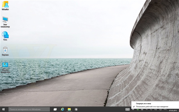This screenshot has height=112, width=179.
Task: Open File Explorer from the taskbar
Action: pyautogui.click(x=69, y=109)
